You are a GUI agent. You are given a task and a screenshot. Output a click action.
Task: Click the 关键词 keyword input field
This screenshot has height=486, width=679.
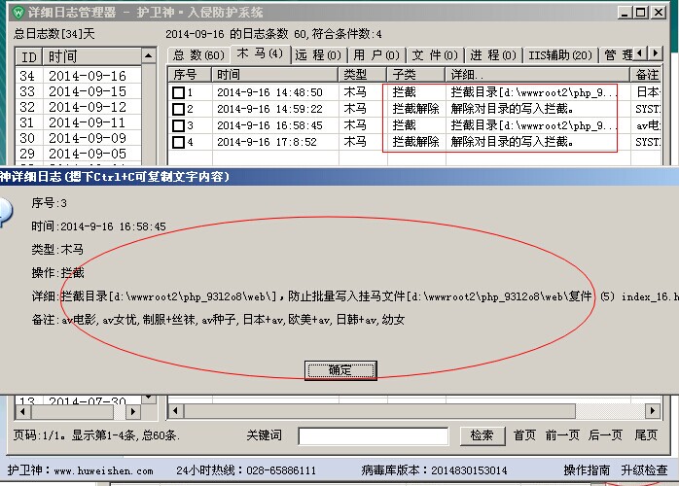tap(373, 436)
